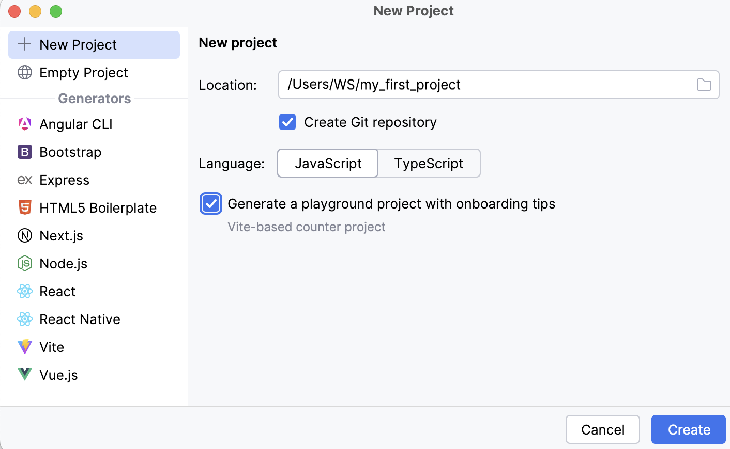This screenshot has width=730, height=449.
Task: Switch language to TypeScript
Action: [x=429, y=163]
